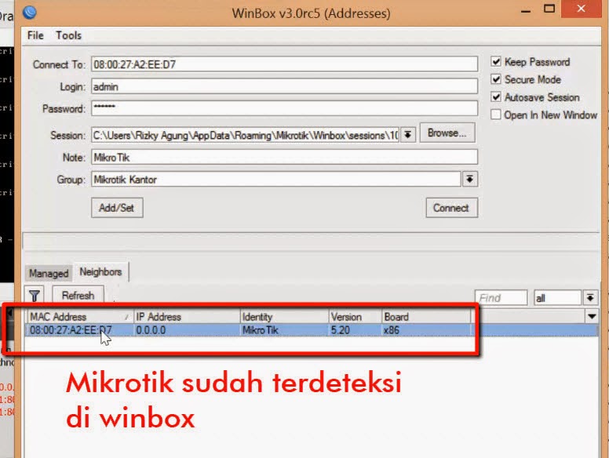The width and height of the screenshot is (609, 458).
Task: Switch to the Managed tab
Action: pyautogui.click(x=49, y=273)
